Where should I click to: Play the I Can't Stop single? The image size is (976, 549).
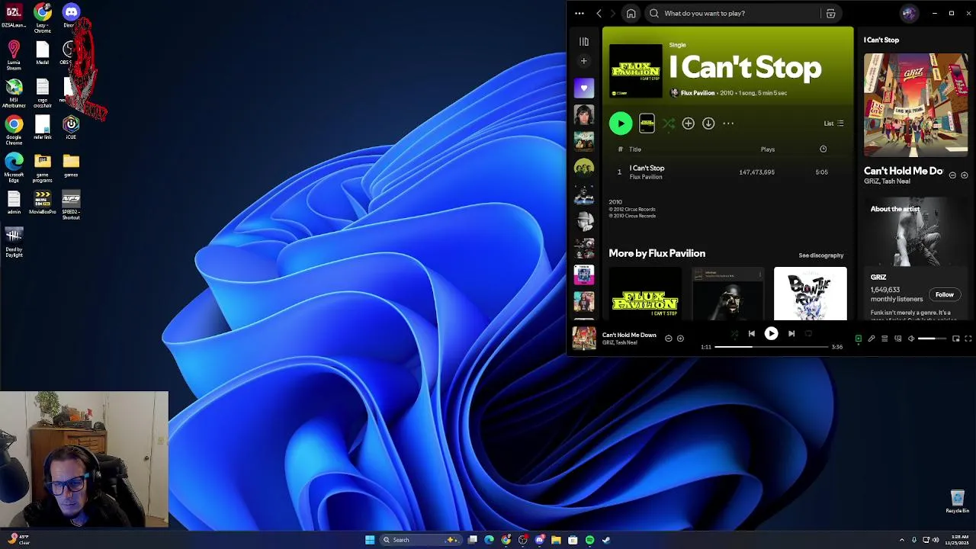(x=621, y=124)
